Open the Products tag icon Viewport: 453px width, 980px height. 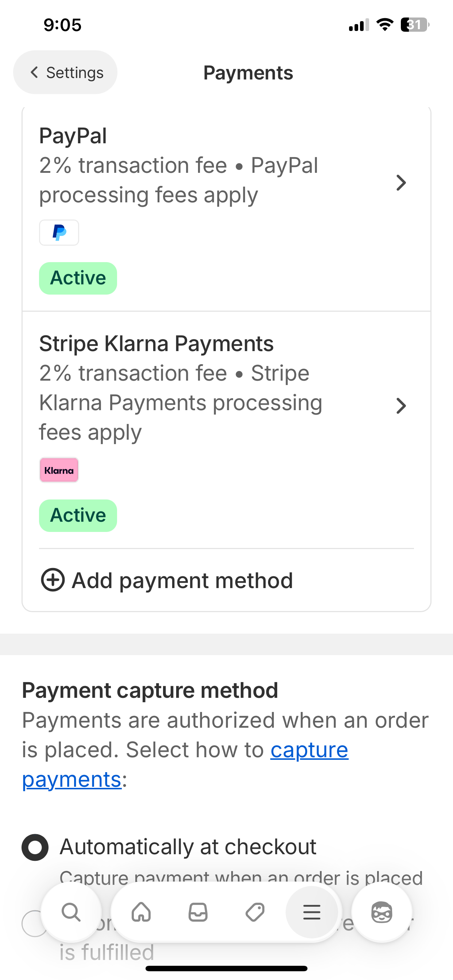(255, 912)
